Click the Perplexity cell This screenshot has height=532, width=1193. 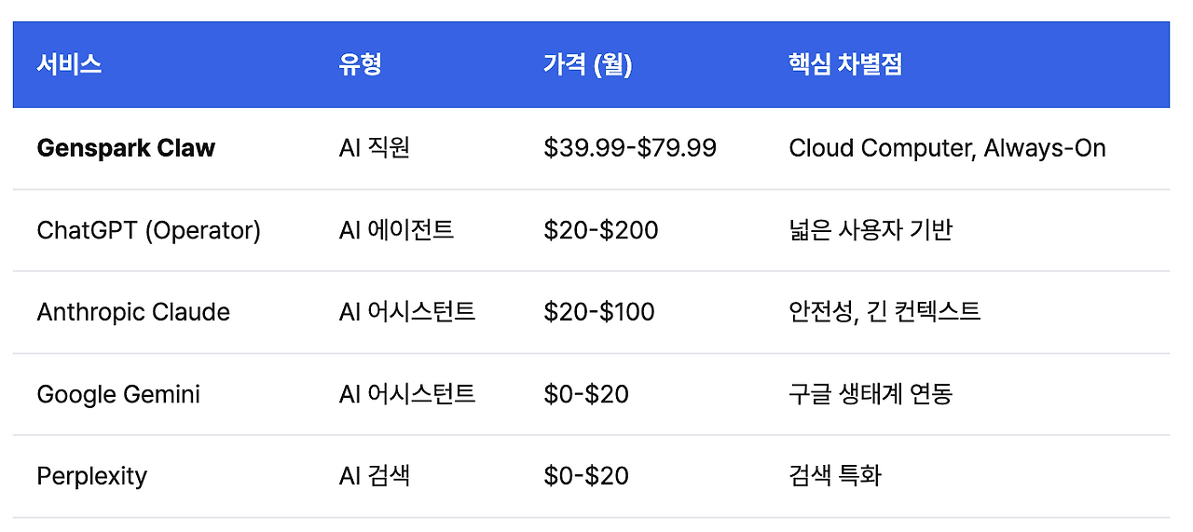92,476
